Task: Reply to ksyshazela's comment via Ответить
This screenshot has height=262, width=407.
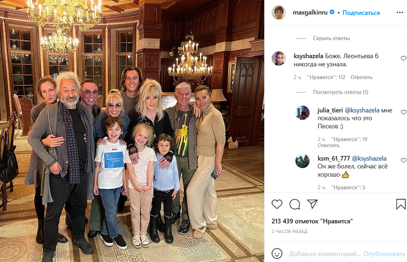Action: (x=361, y=77)
